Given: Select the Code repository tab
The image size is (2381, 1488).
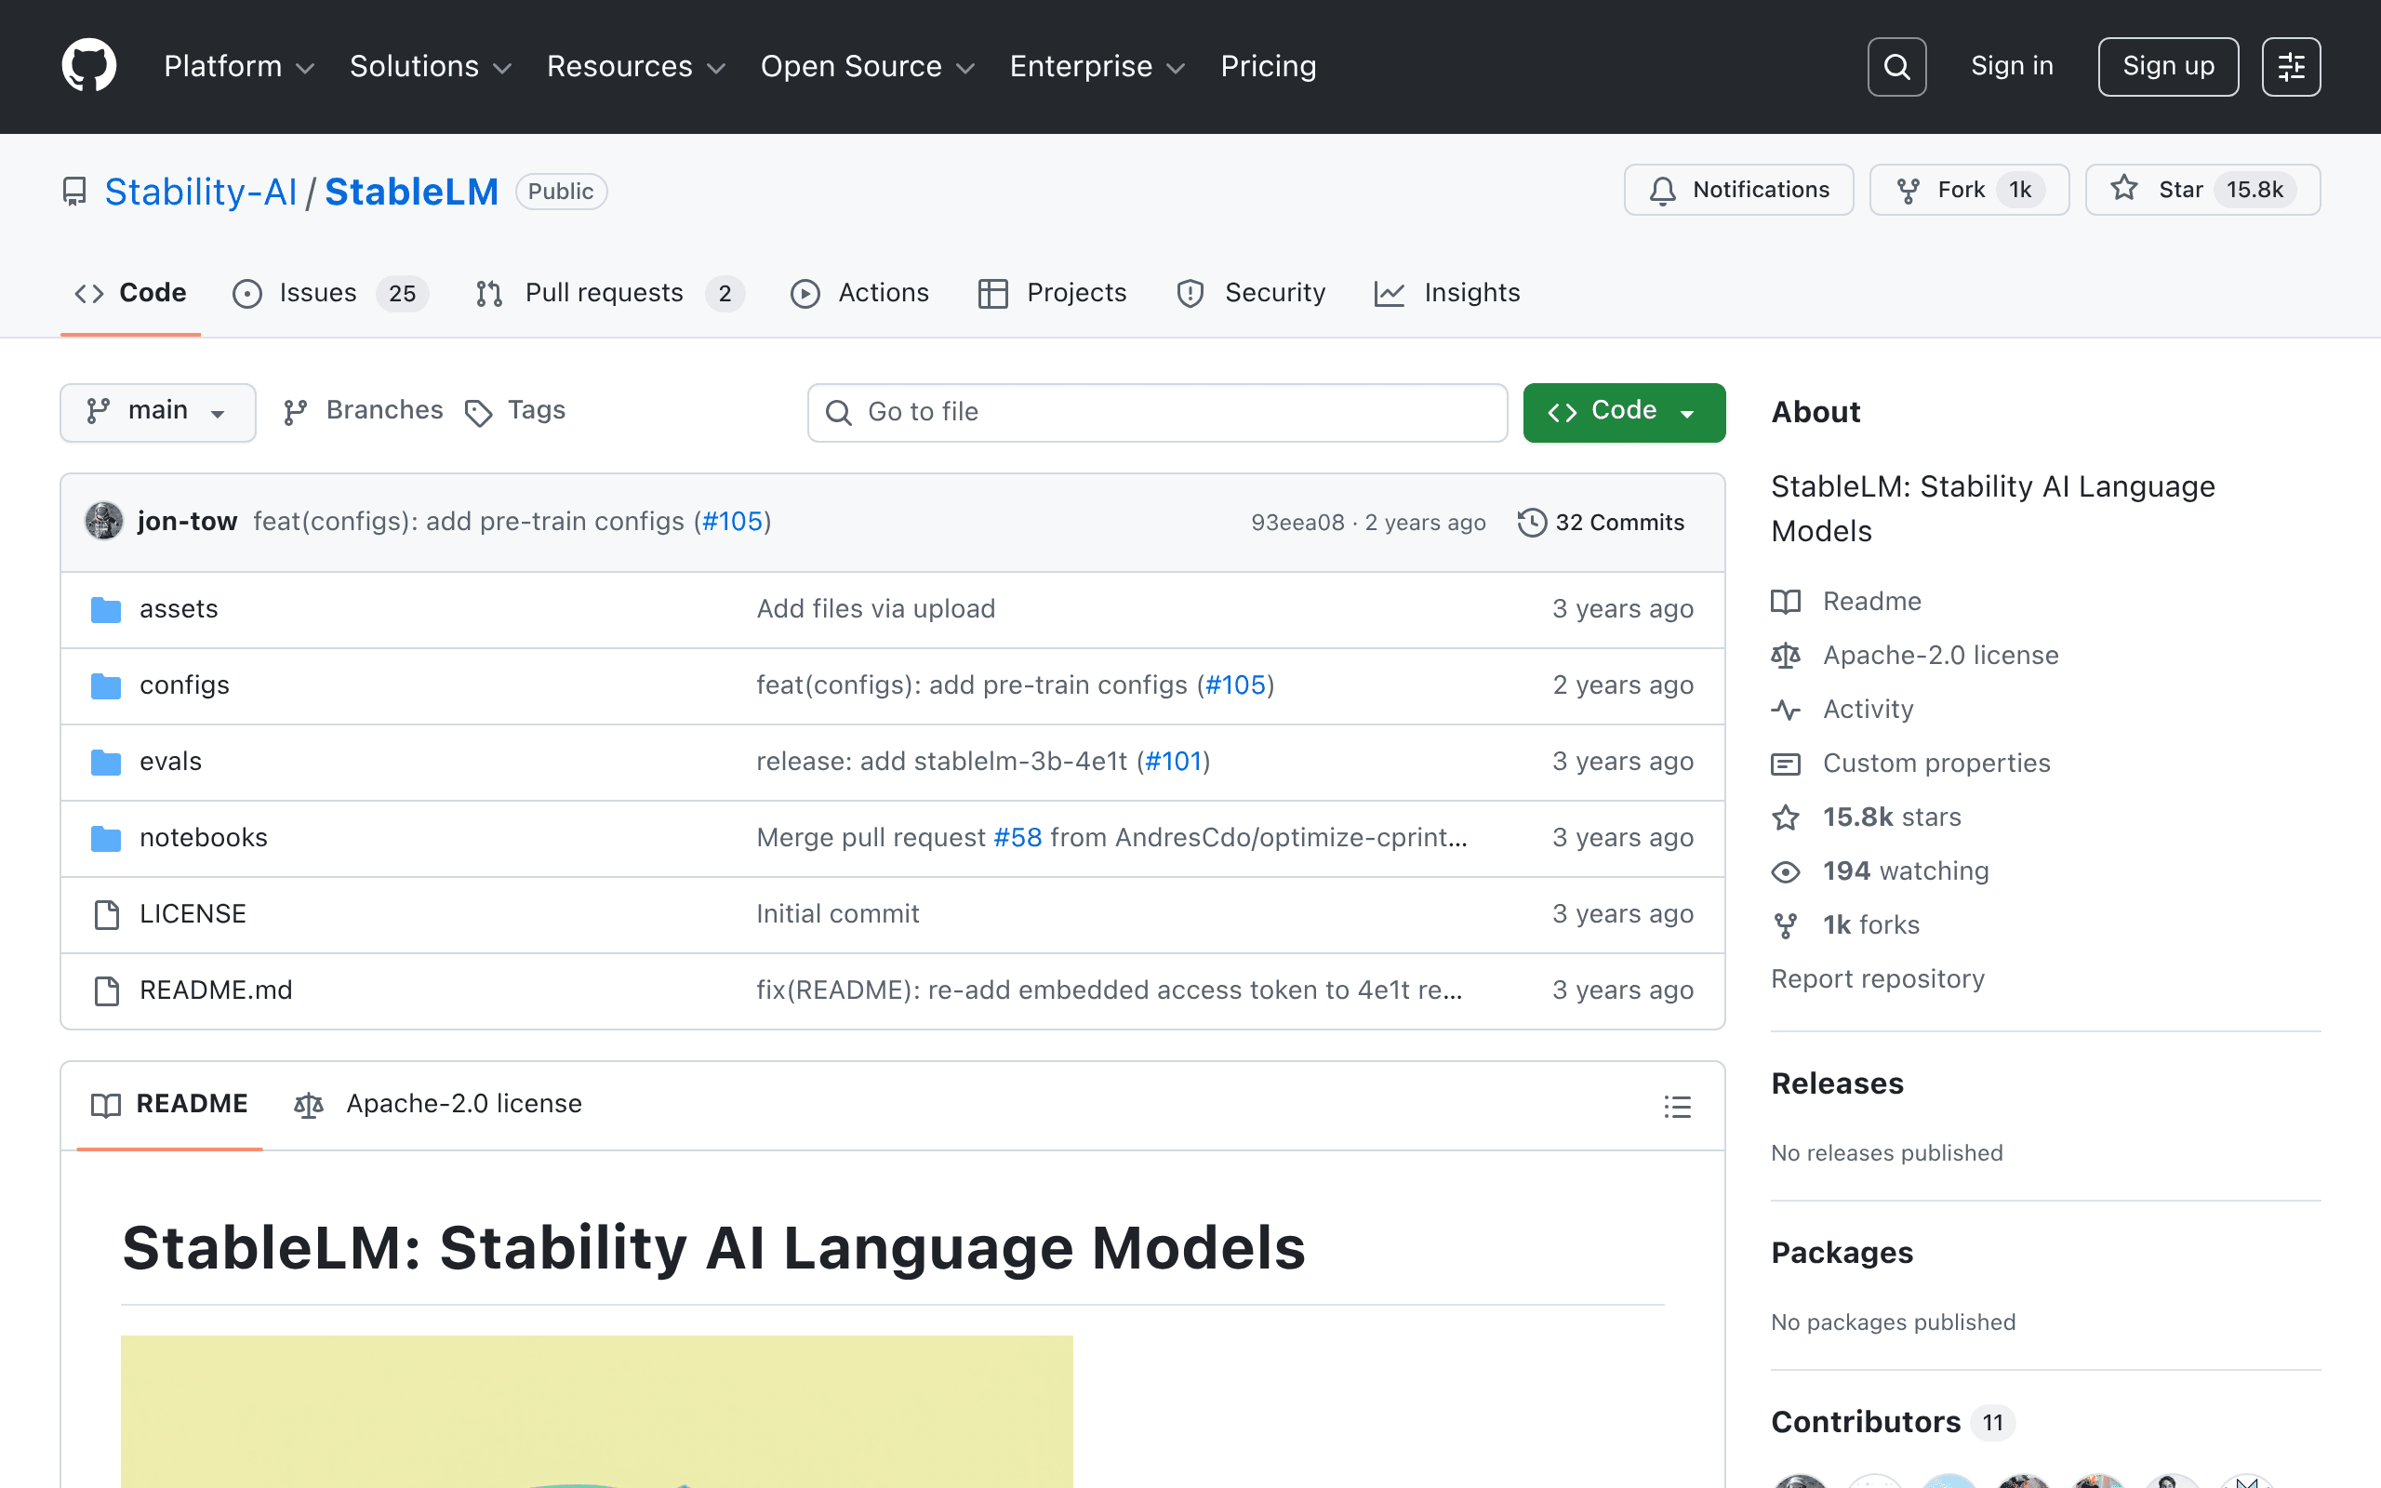Looking at the screenshot, I should coord(131,293).
